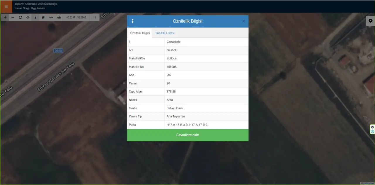Activate the locate/crosshair tool
This screenshot has width=375, height=185.
[x=28, y=17]
